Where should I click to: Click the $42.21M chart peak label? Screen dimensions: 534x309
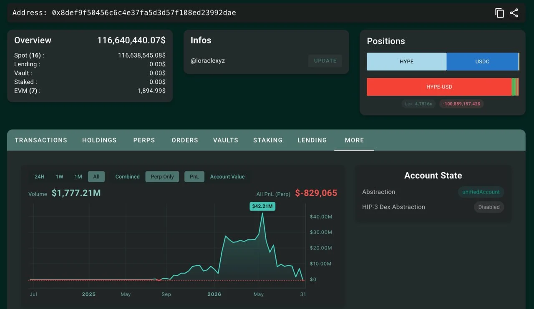(262, 206)
